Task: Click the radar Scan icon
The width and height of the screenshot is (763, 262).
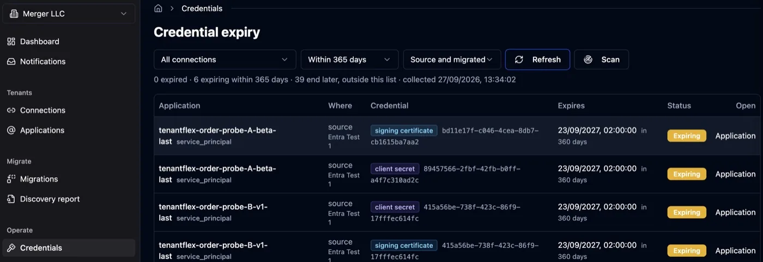Action: [588, 60]
